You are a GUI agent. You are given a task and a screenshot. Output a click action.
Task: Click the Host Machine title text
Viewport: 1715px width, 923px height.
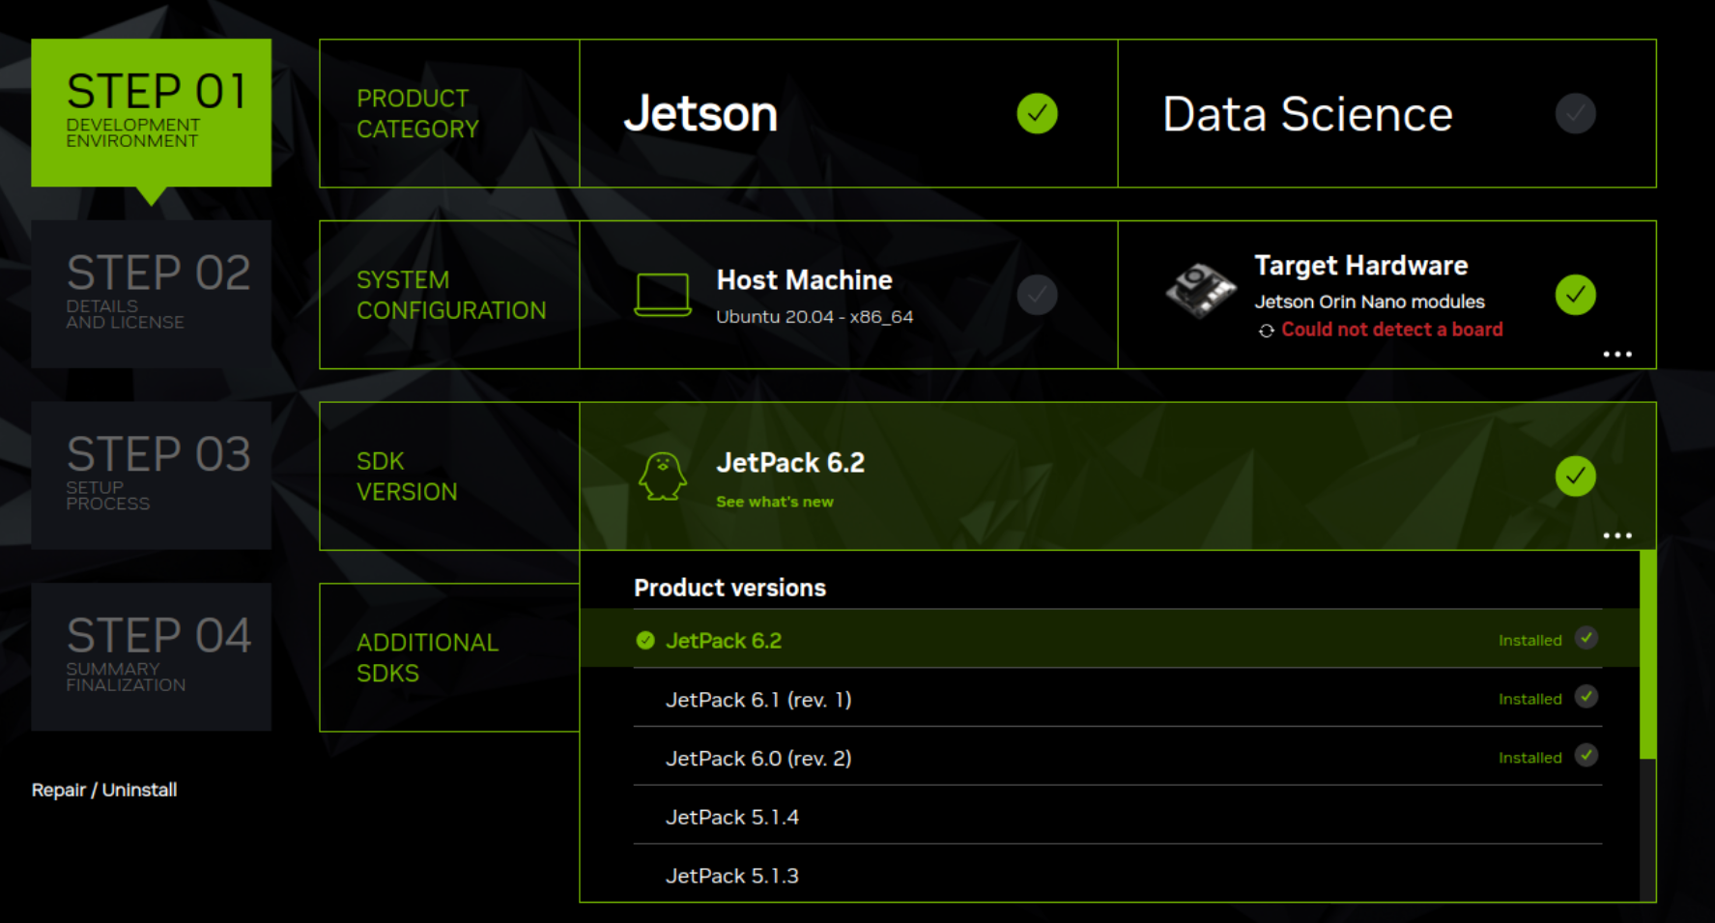(x=804, y=280)
